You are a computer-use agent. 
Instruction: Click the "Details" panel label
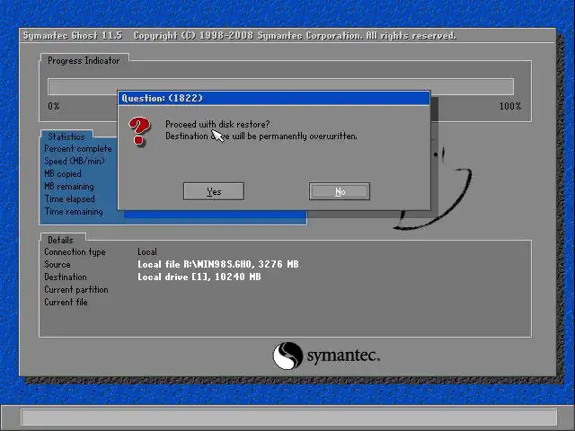pos(60,240)
